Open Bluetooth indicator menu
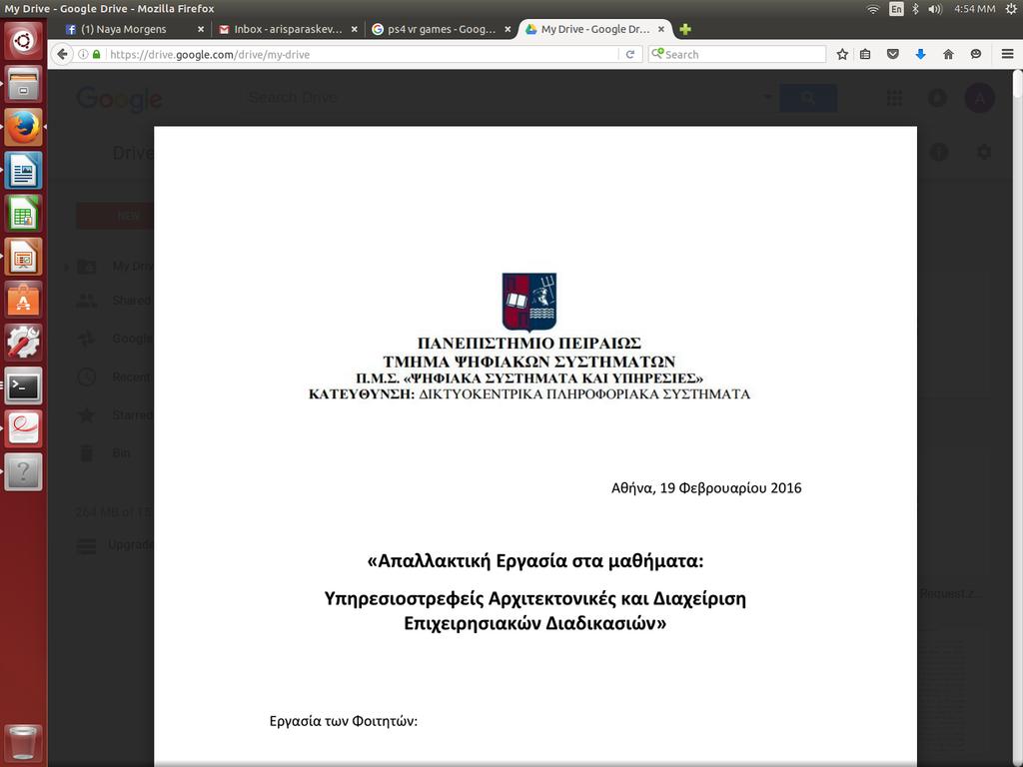1023x767 pixels. tap(915, 8)
